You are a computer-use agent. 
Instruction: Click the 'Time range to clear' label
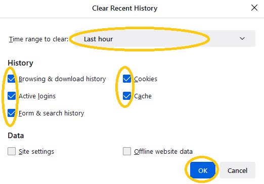coord(39,39)
